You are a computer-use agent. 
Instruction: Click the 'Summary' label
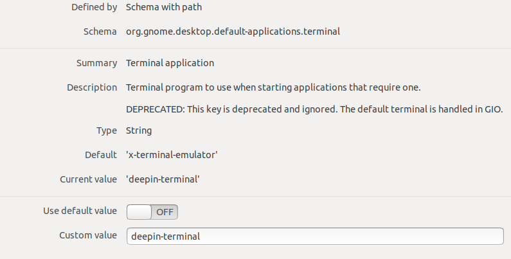[96, 63]
